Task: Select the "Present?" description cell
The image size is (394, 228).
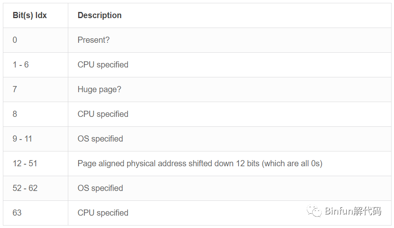Action: 94,40
